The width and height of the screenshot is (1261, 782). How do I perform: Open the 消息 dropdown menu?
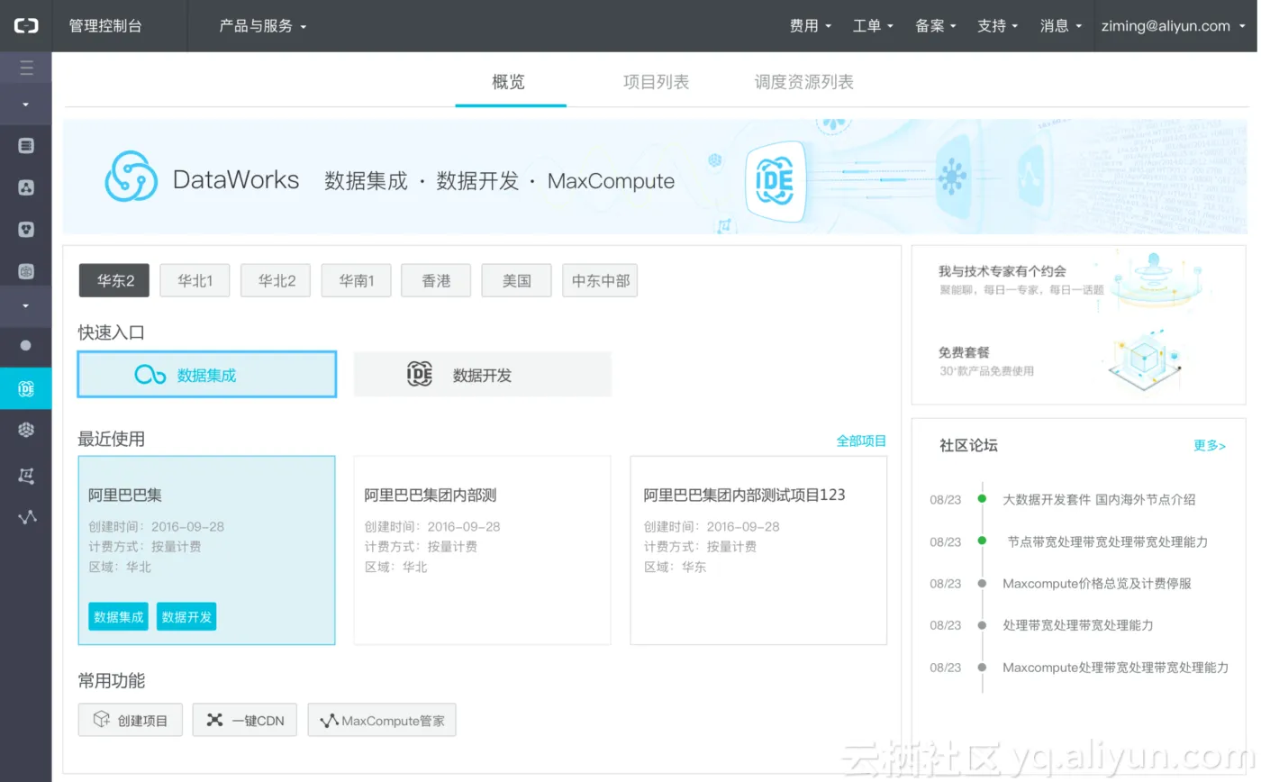click(1060, 26)
